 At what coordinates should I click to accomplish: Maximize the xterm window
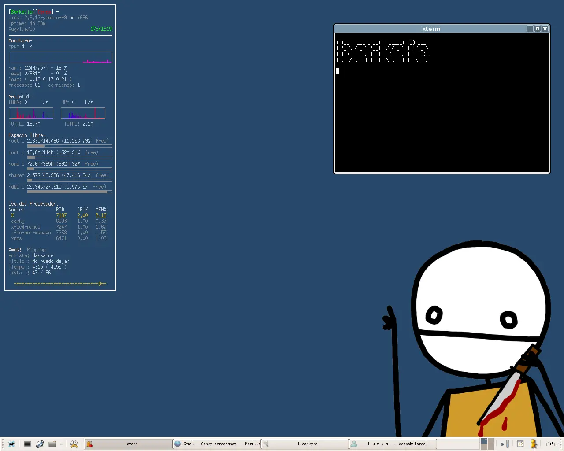point(538,29)
